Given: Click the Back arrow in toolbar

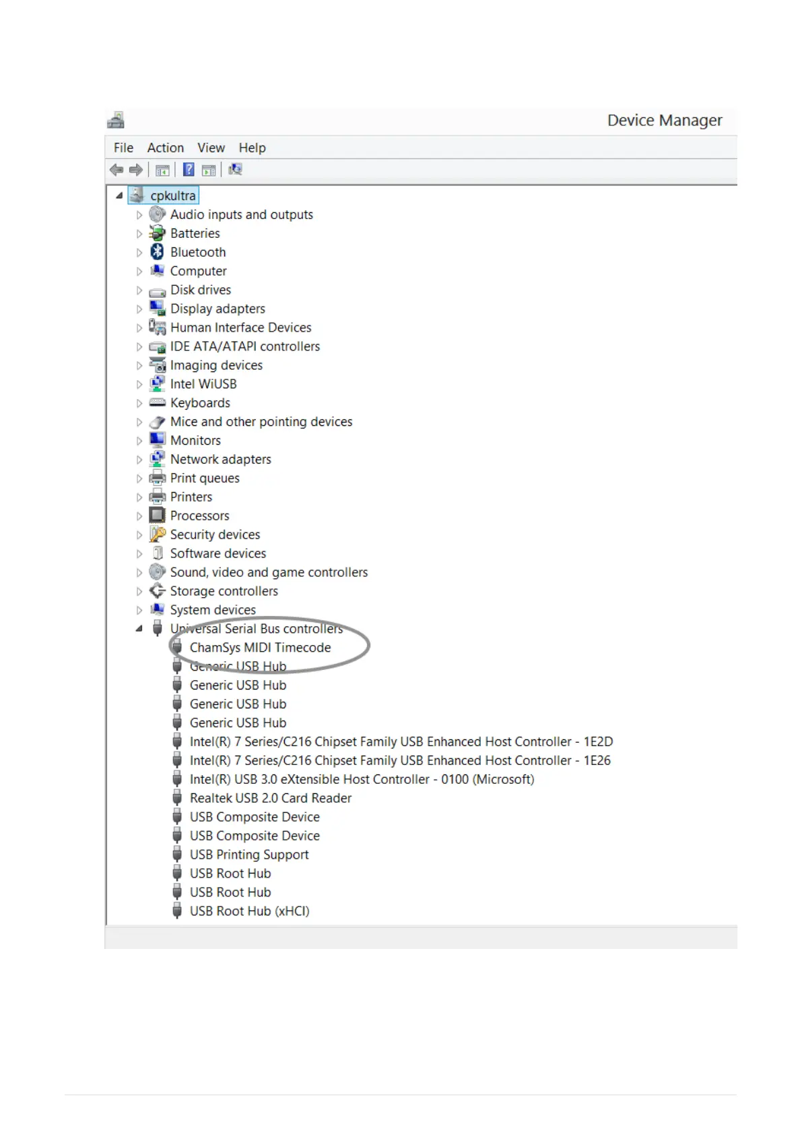Looking at the screenshot, I should pos(116,170).
